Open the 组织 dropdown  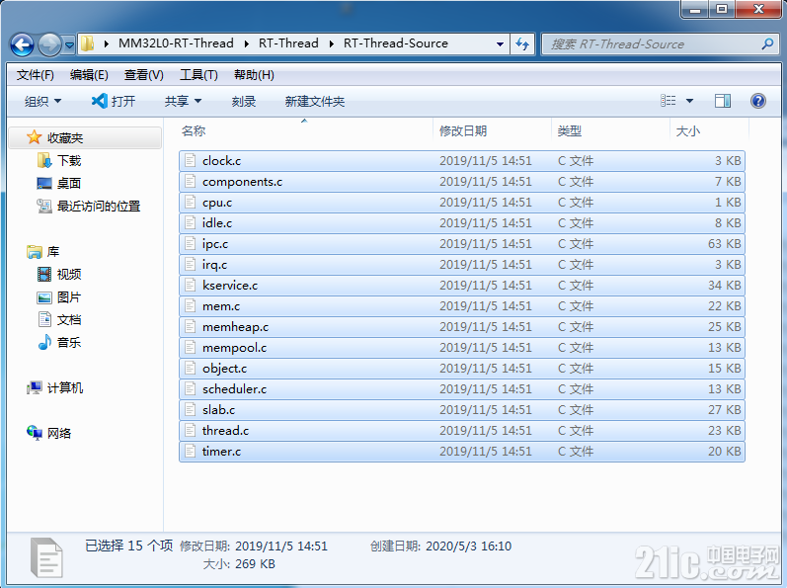pyautogui.click(x=42, y=102)
